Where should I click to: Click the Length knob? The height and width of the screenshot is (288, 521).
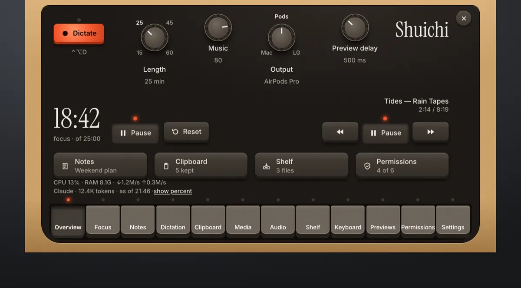point(155,37)
